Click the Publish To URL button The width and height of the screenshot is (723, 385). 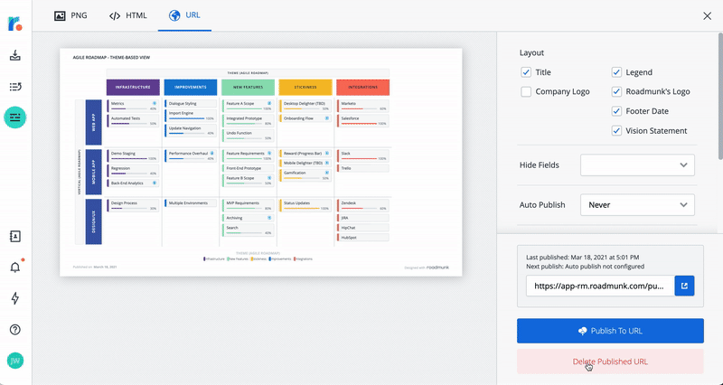tap(610, 331)
